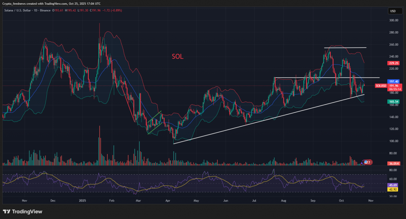Click the blue 197.40 moving average label

[393, 81]
